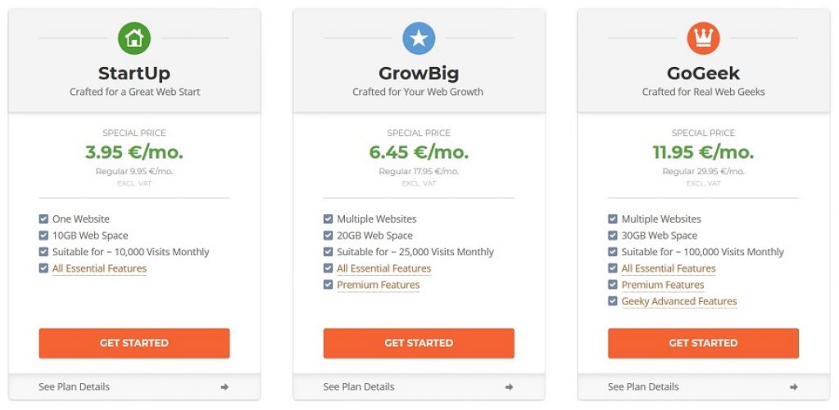Toggle GoGeek's 100,000 Visits Monthly checkbox
The height and width of the screenshot is (410, 839).
click(x=613, y=252)
